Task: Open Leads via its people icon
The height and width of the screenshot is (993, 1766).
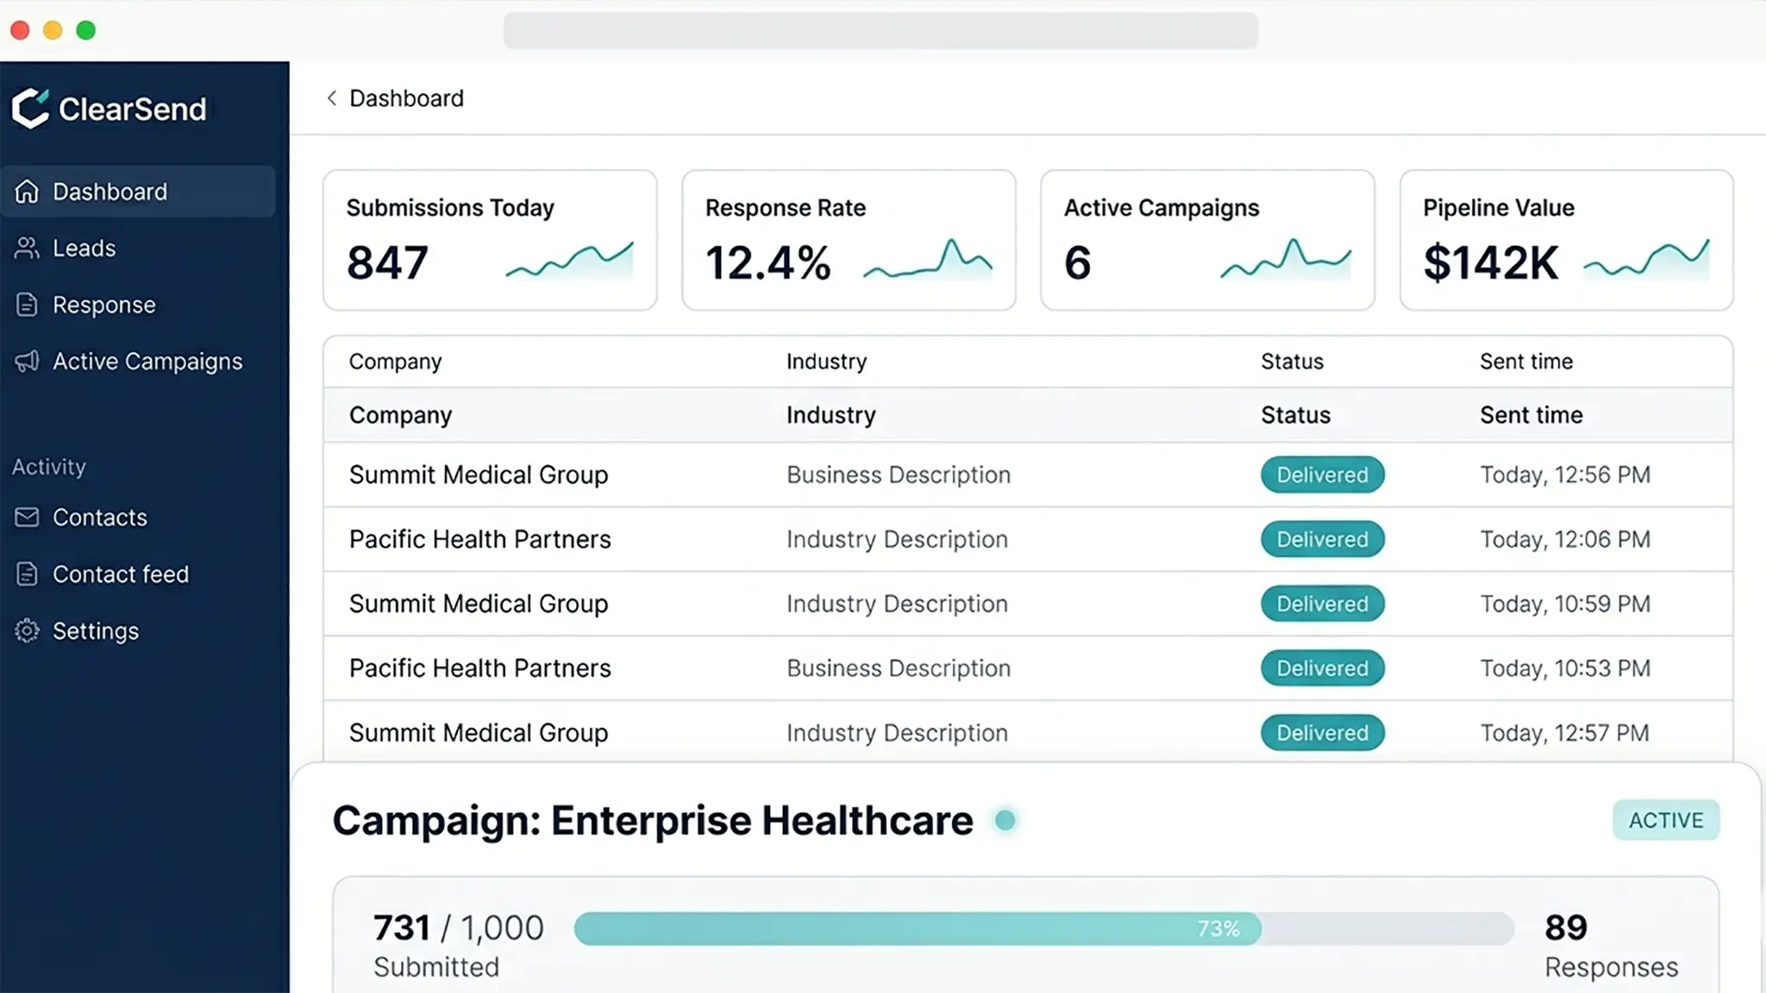Action: click(27, 248)
